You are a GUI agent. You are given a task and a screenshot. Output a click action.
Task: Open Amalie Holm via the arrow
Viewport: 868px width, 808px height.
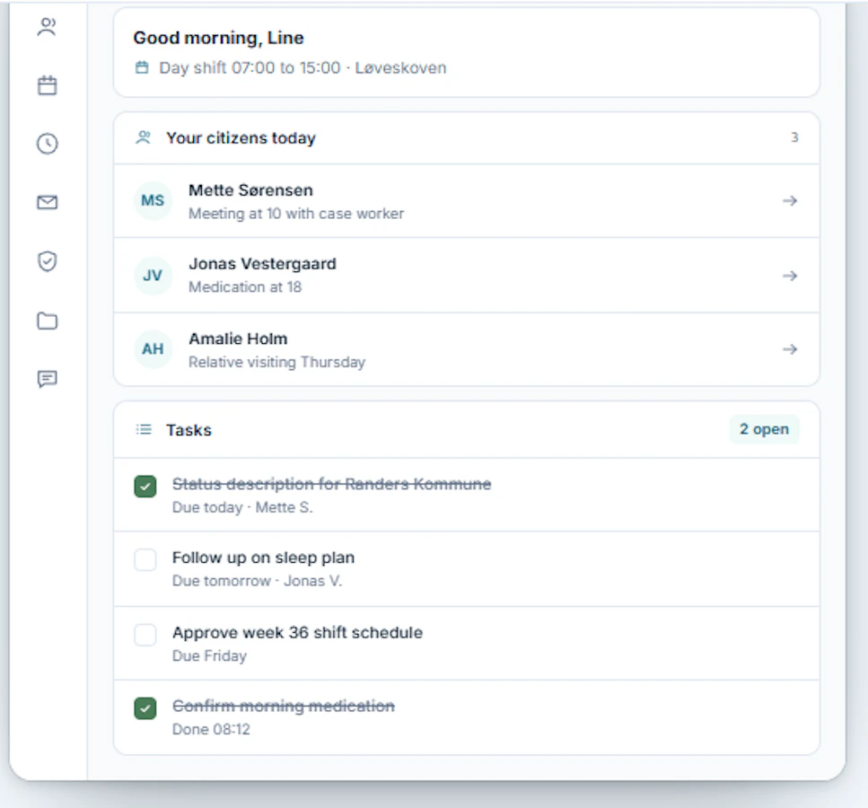tap(790, 349)
